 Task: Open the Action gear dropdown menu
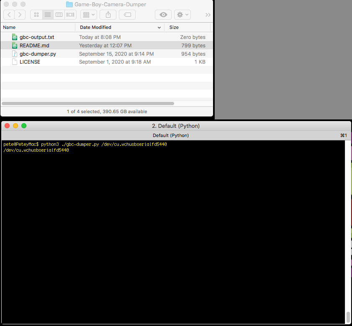(182, 15)
